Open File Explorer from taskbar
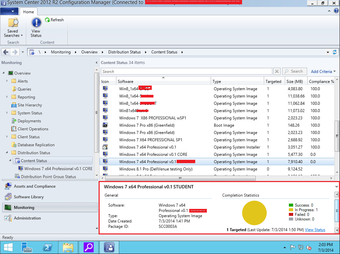The height and width of the screenshot is (254, 340). 68,247
